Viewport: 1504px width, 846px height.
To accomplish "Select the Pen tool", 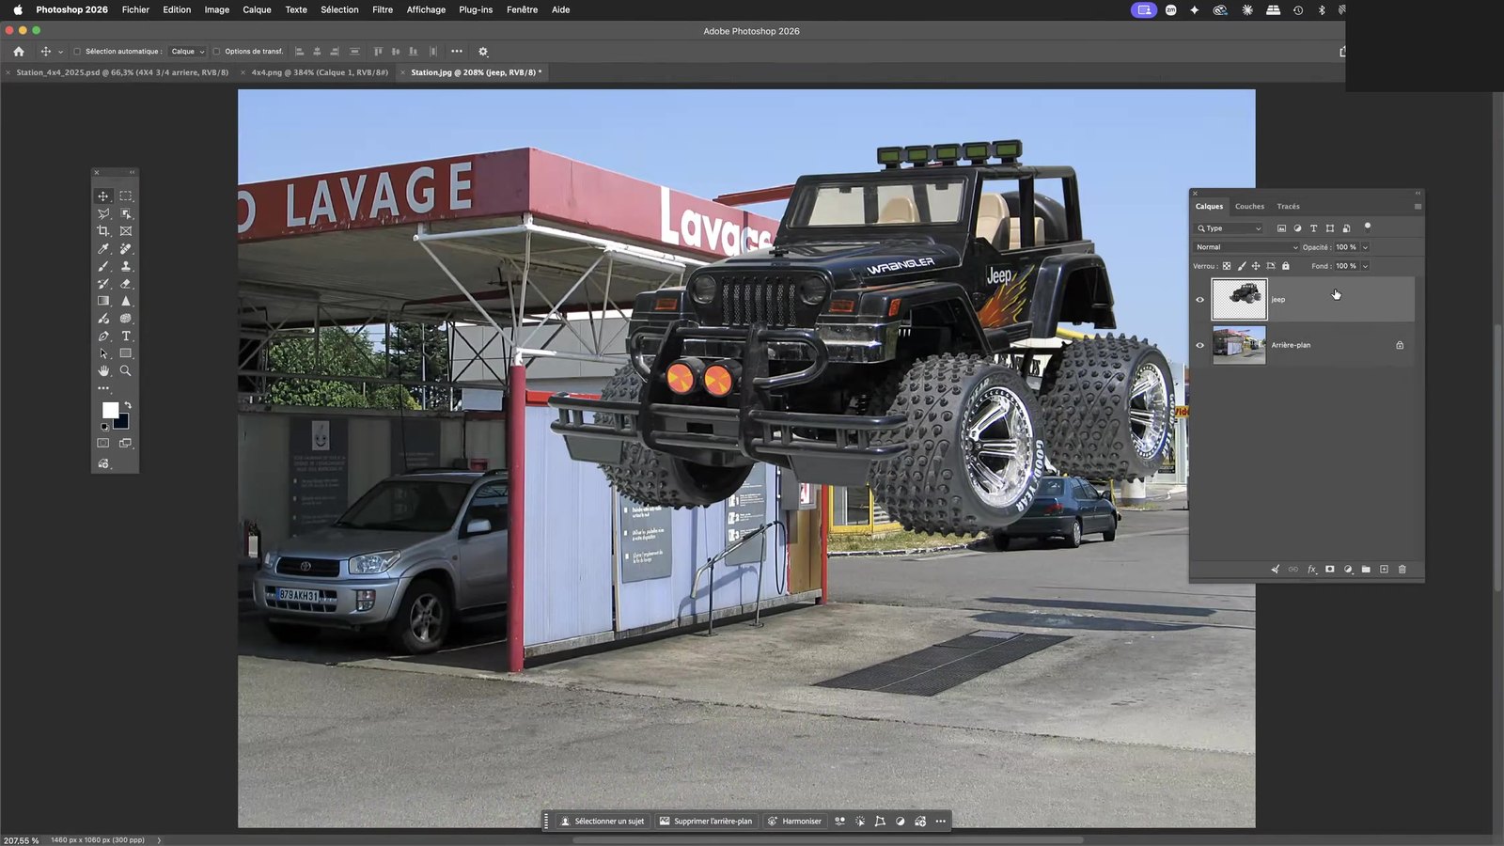I will [103, 337].
